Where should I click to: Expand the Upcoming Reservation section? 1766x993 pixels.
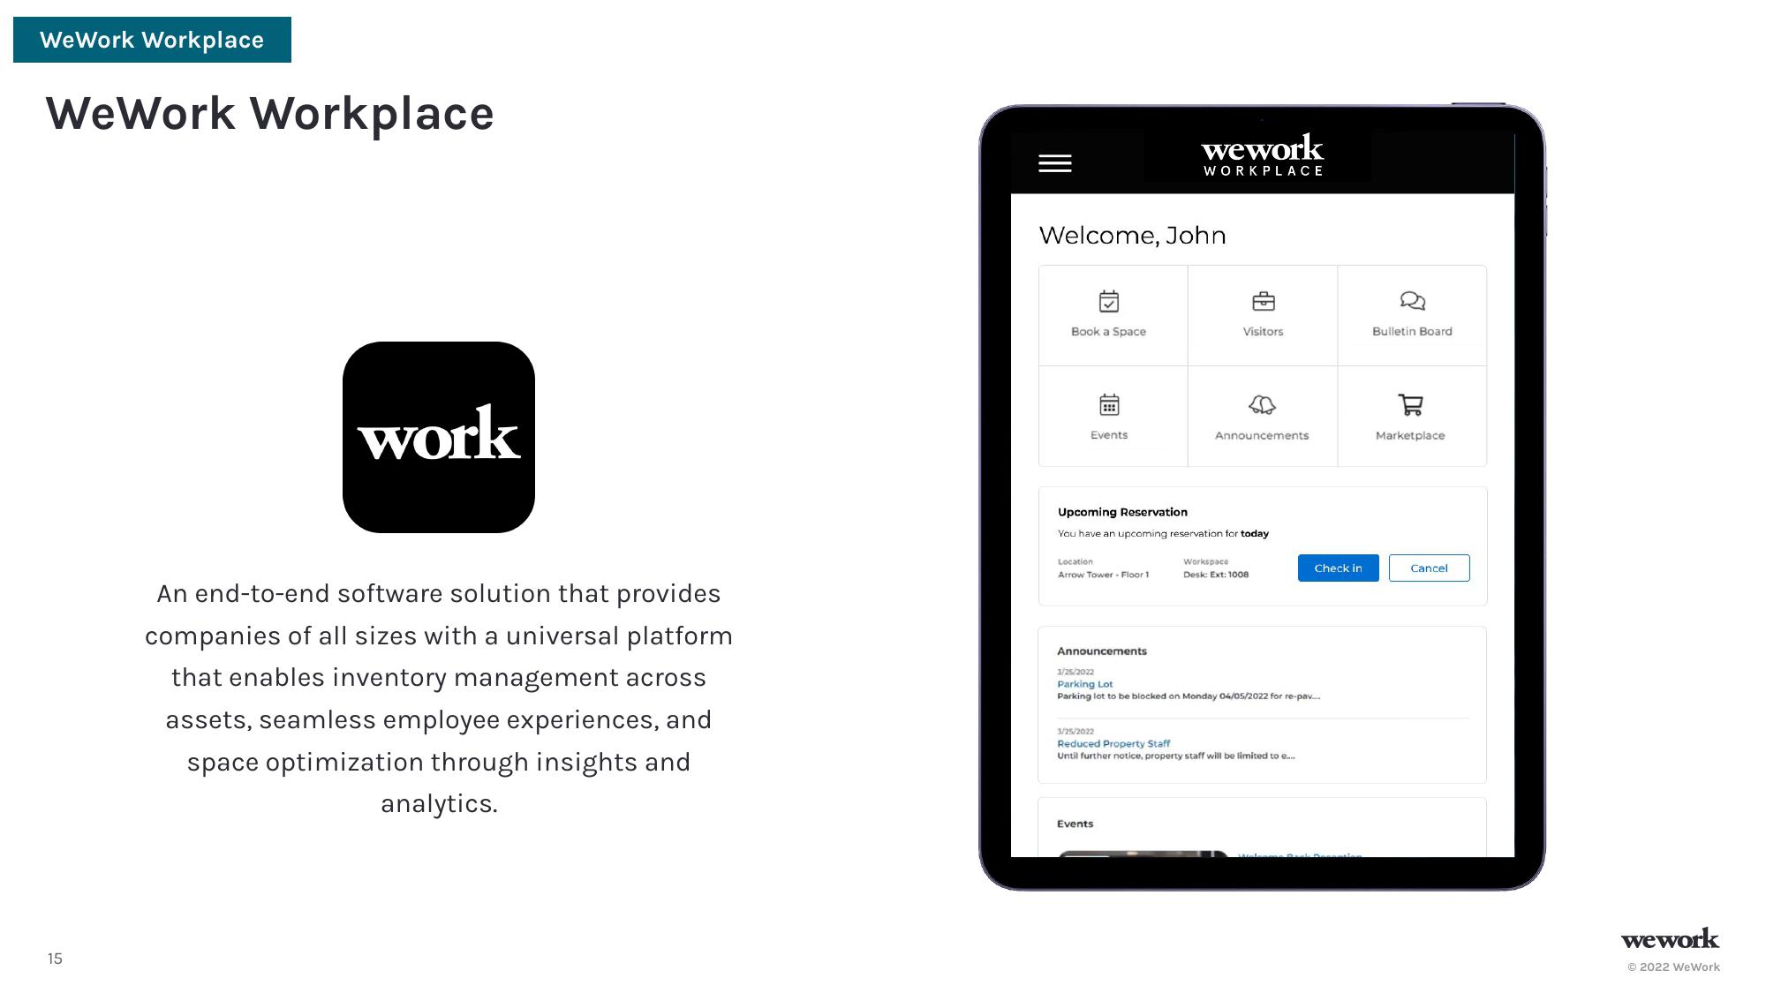[1121, 510]
